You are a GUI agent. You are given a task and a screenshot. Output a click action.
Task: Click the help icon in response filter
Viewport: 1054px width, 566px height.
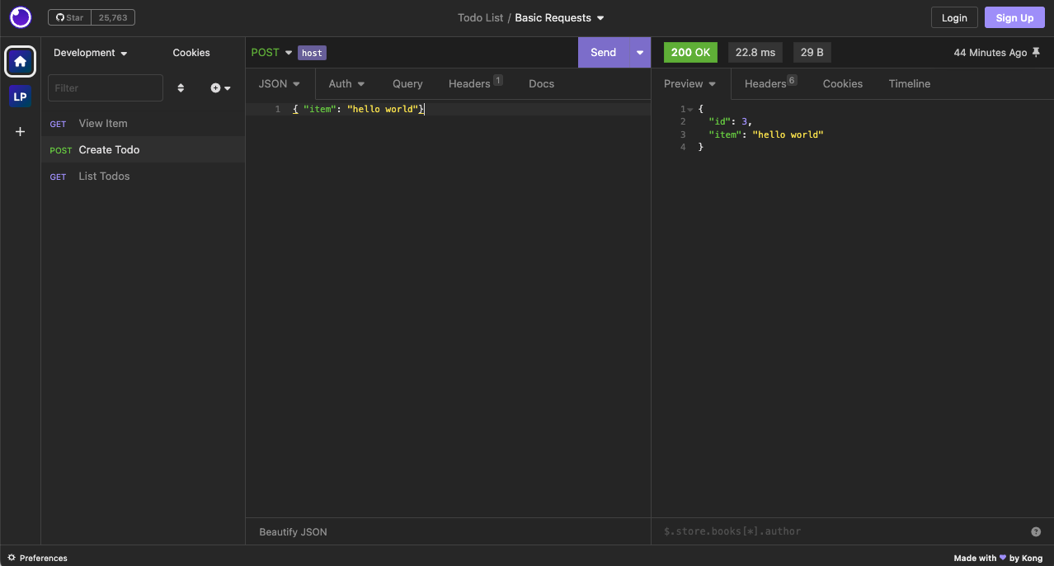(x=1036, y=532)
